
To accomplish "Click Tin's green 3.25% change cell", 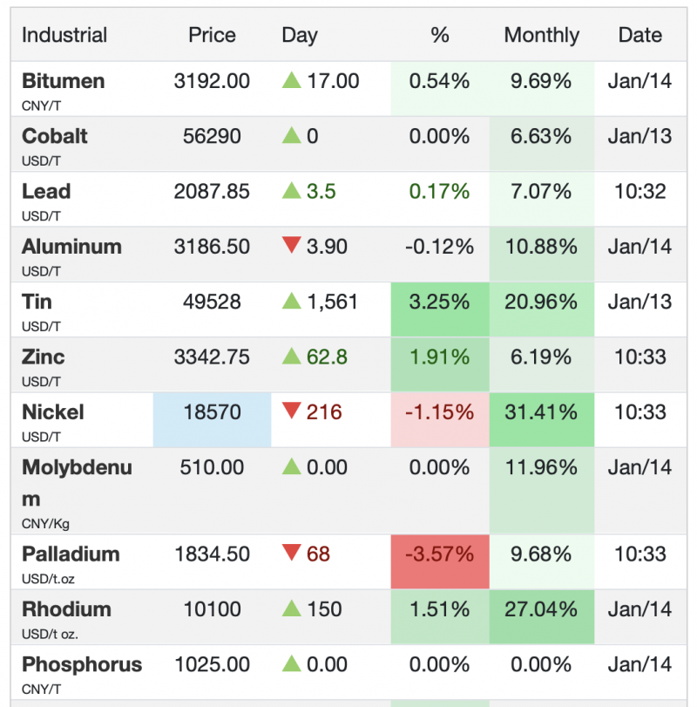I will [x=440, y=303].
